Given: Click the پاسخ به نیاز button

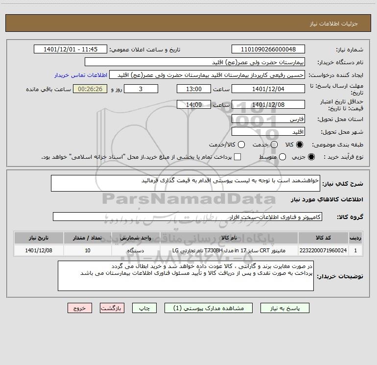Looking at the screenshot, I should 285,308.
